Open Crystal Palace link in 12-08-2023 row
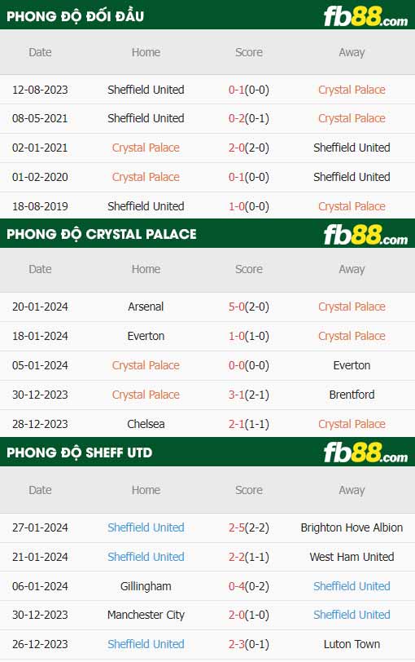This screenshot has height=662, width=415. point(352,90)
